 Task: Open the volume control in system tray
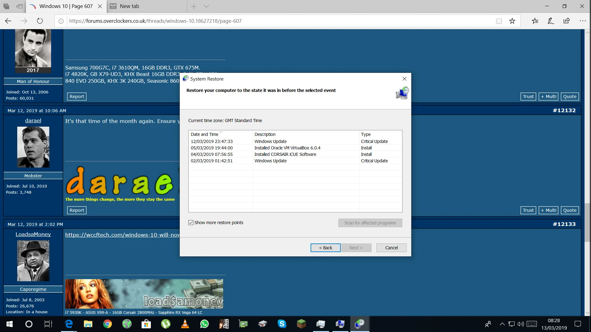(x=521, y=324)
